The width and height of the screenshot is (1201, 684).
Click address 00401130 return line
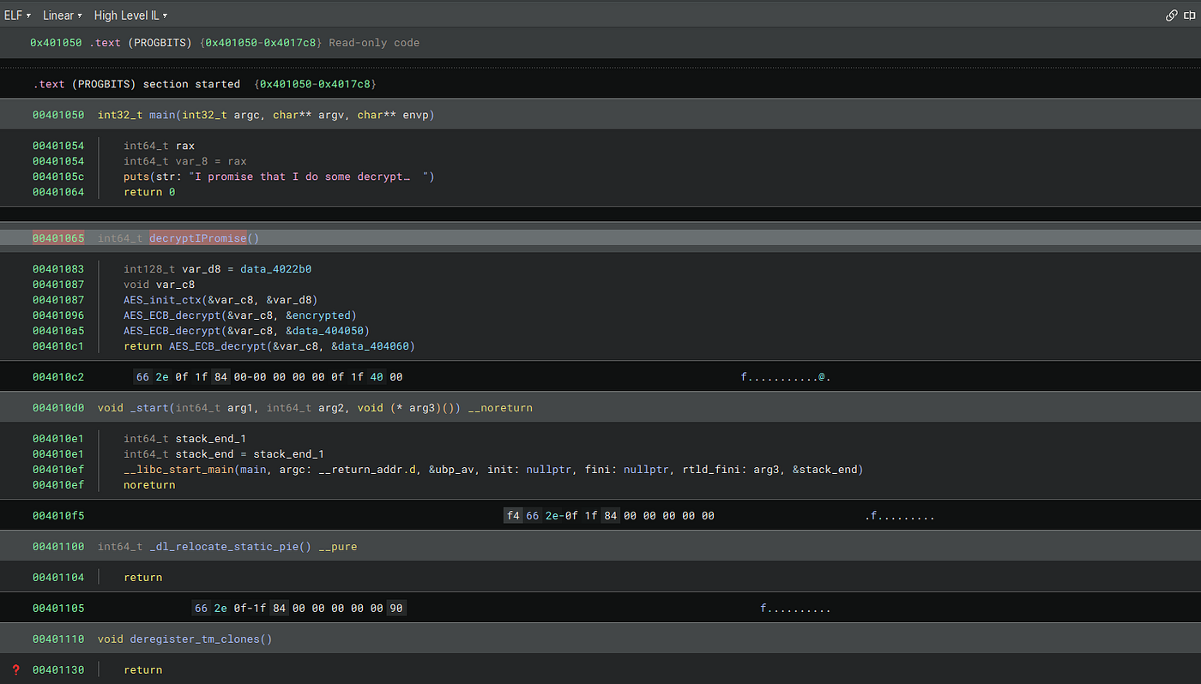(58, 670)
